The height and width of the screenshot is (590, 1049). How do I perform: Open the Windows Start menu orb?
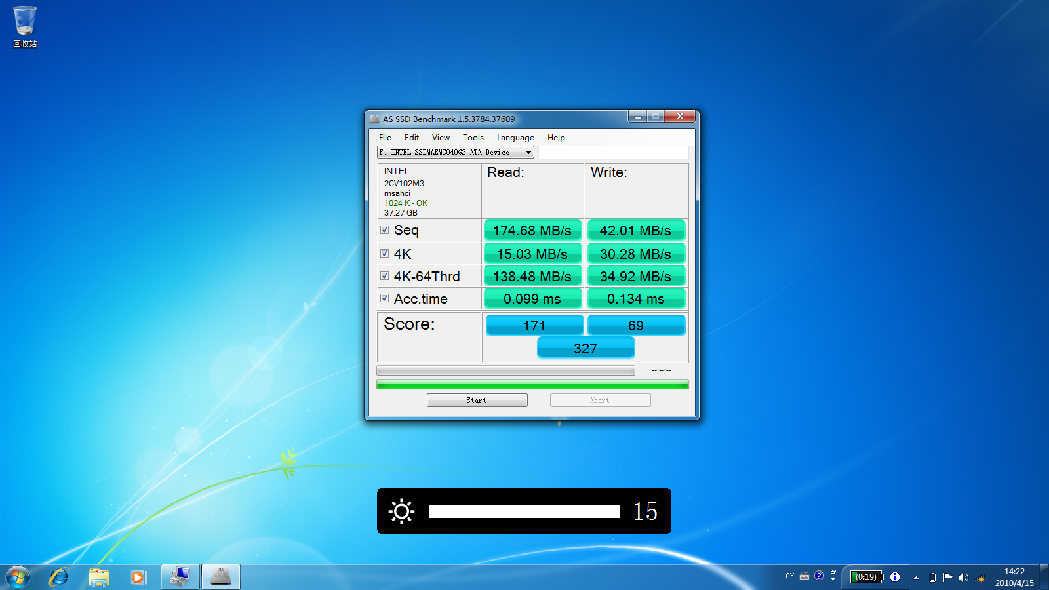pos(18,578)
